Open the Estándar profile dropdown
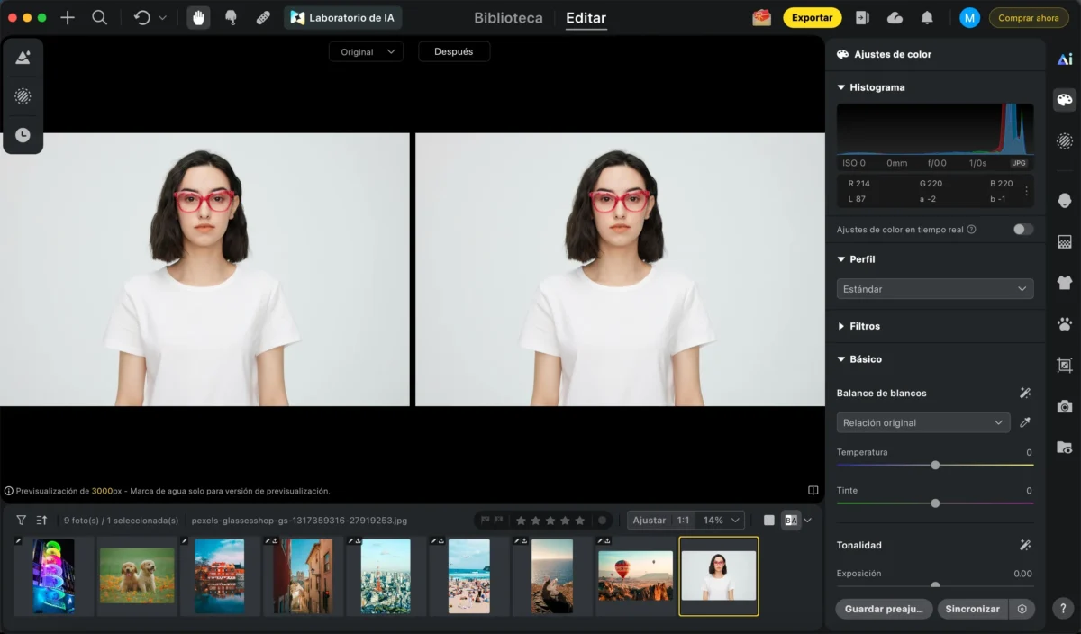This screenshot has width=1081, height=634. pyautogui.click(x=934, y=289)
